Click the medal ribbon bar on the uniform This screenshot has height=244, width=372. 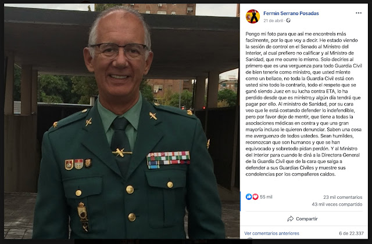168,160
